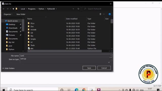This screenshot has width=162, height=91.
Task: Expand the File name dropdown arrow
Action: pos(111,56)
